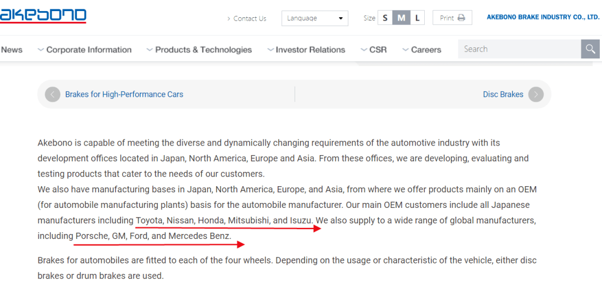Open the CSR menu
Viewport: 602px width, 289px height.
tap(374, 49)
